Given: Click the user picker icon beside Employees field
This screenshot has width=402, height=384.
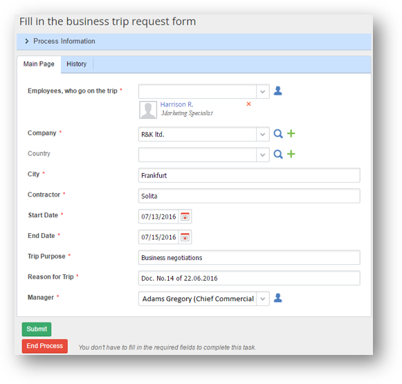Looking at the screenshot, I should 278,91.
